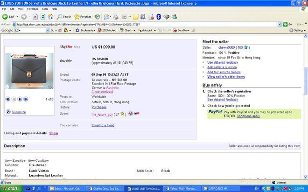The width and height of the screenshot is (308, 192).
Task: Open the seller chewie9809 profile link
Action: (x=226, y=47)
